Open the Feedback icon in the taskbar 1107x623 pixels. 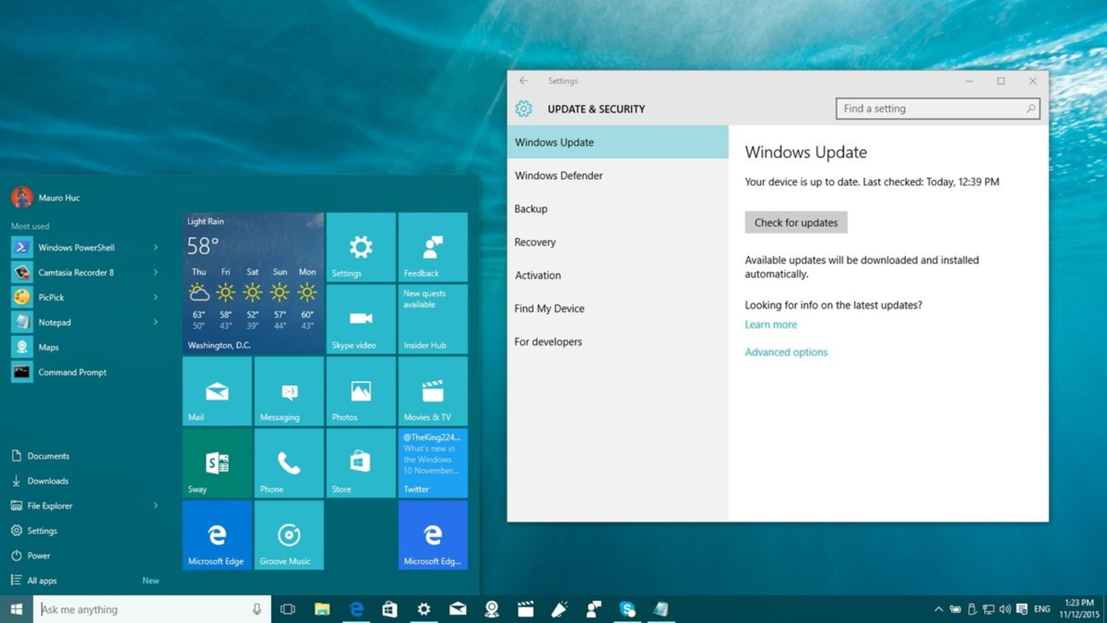593,609
